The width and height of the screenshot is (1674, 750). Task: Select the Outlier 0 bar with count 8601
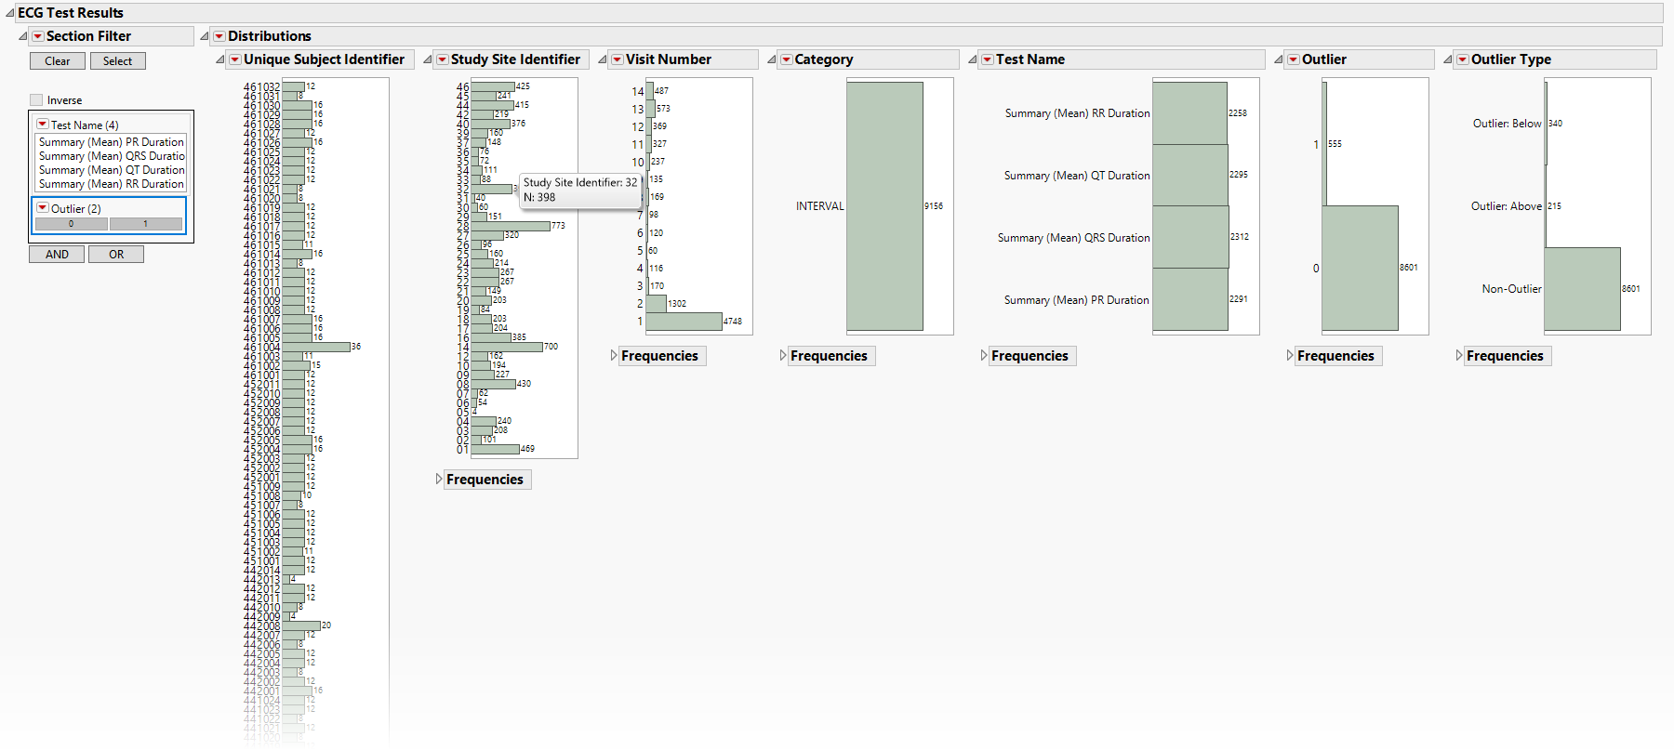1360,268
